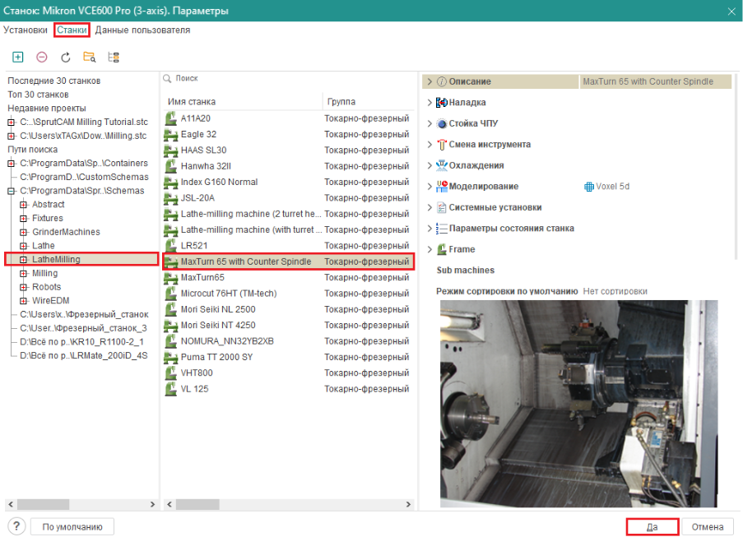Viewport: 743px width, 537px height.
Task: Expand the Смена инструмента section
Action: [x=430, y=145]
